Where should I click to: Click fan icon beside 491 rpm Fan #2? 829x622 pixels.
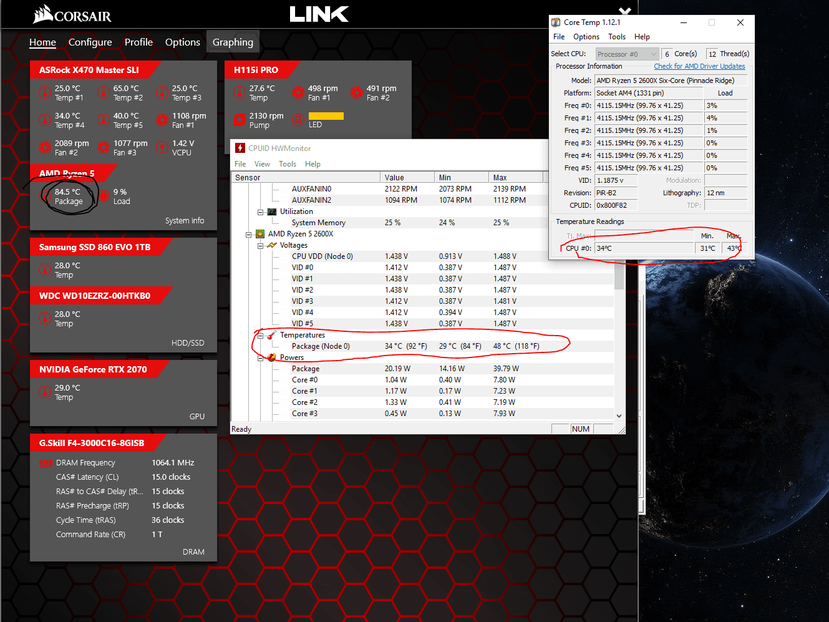click(357, 92)
